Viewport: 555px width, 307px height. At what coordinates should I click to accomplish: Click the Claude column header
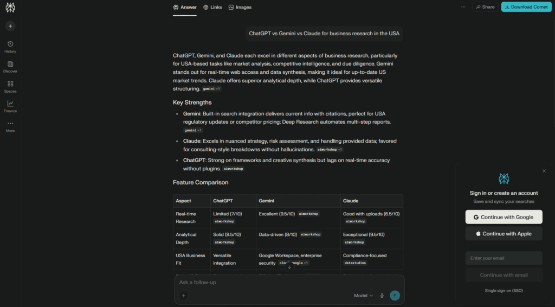(351, 201)
